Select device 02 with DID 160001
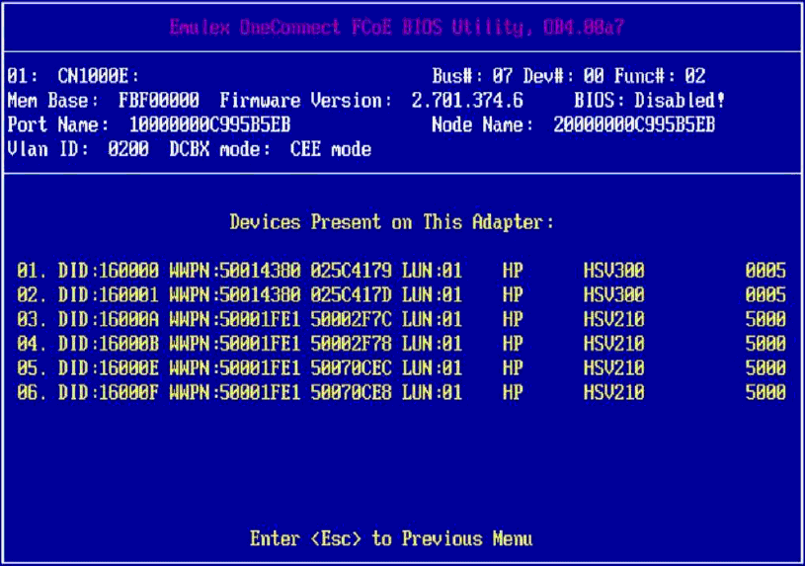The width and height of the screenshot is (805, 566). [401, 294]
